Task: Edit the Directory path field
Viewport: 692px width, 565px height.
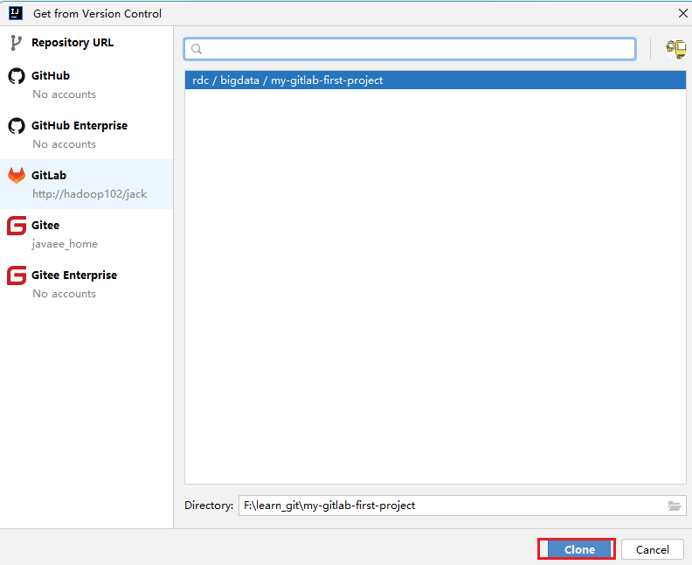Action: point(462,506)
